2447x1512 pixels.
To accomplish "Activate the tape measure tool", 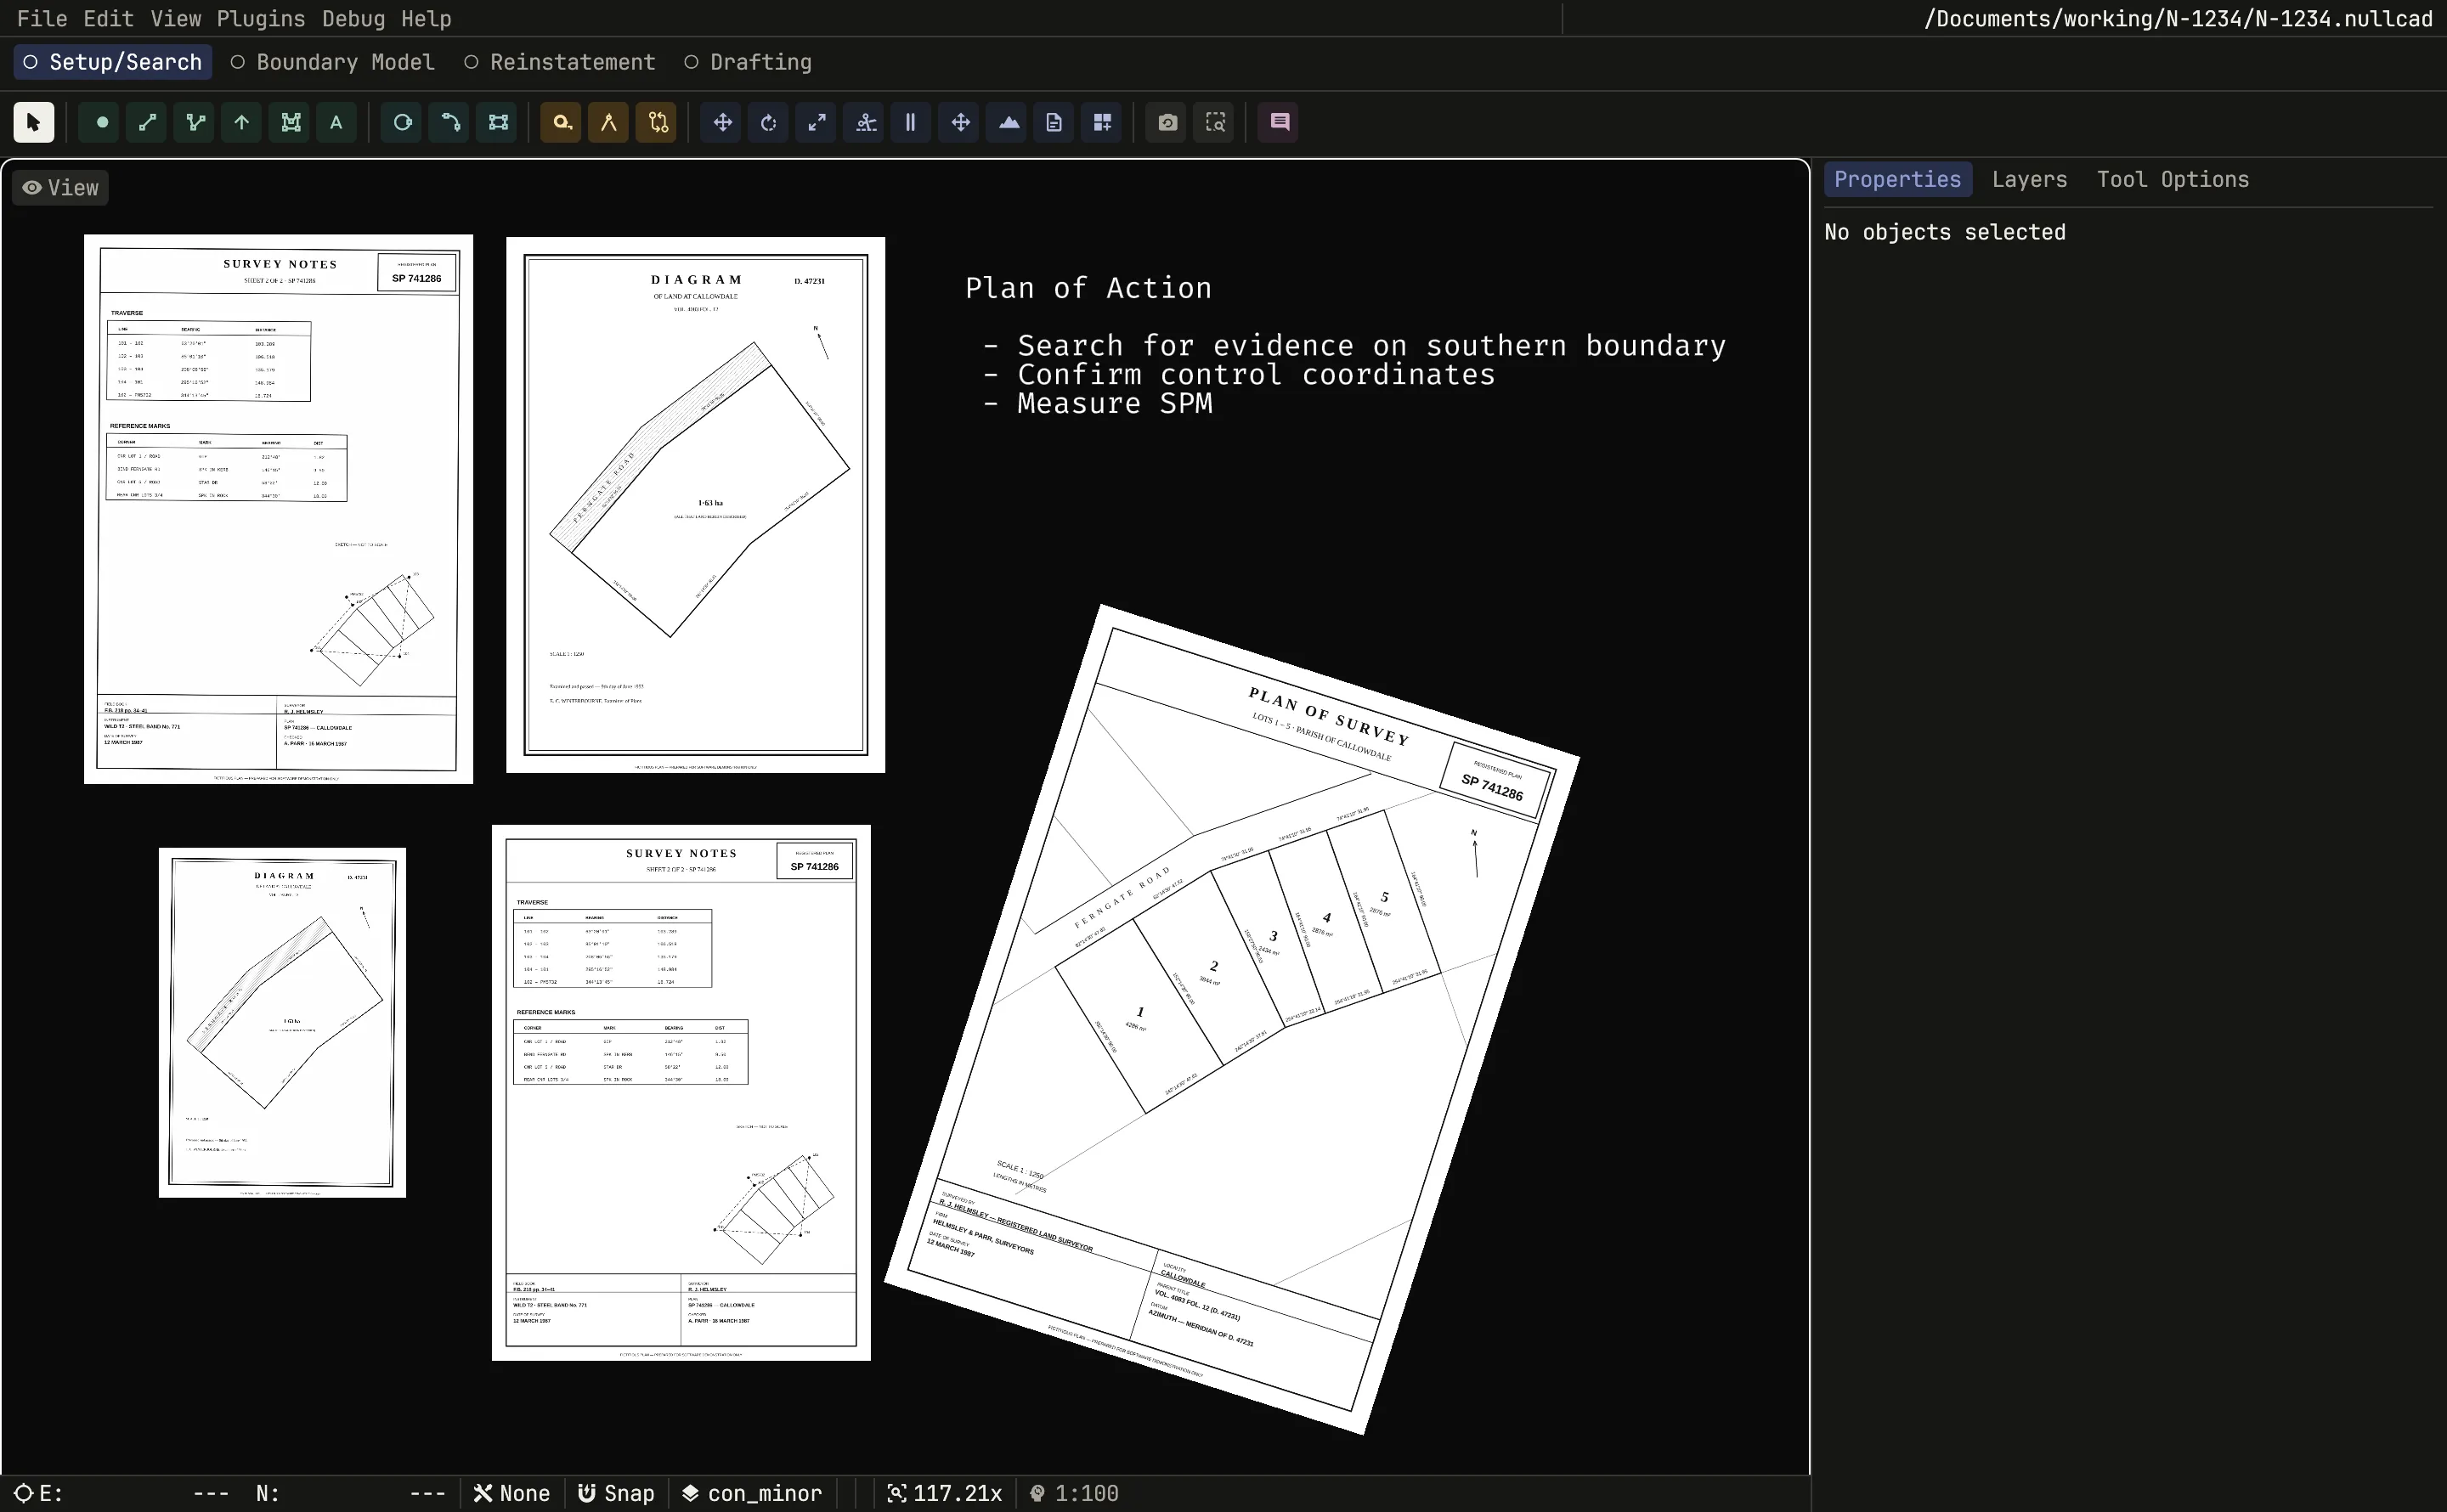I will tap(561, 122).
